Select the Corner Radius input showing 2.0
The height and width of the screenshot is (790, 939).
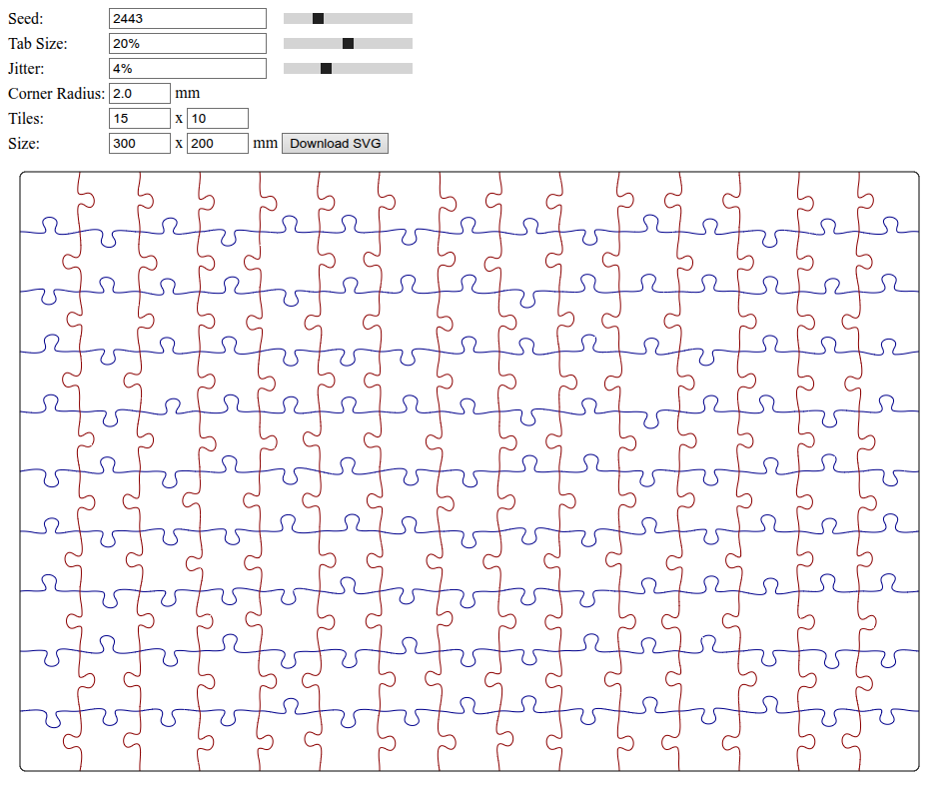point(139,93)
